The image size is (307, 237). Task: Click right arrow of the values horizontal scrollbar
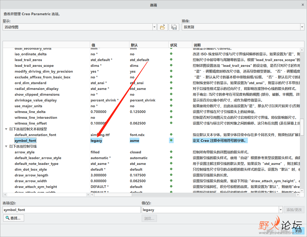tap(298, 195)
